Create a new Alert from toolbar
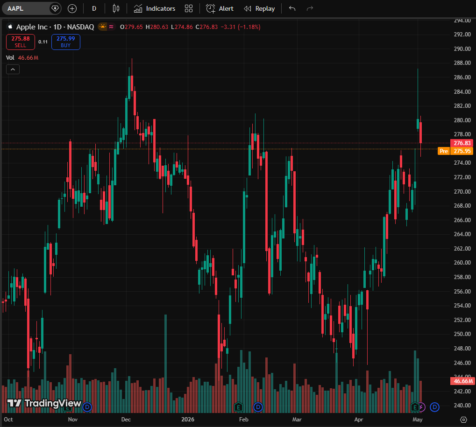The height and width of the screenshot is (427, 476). [220, 8]
